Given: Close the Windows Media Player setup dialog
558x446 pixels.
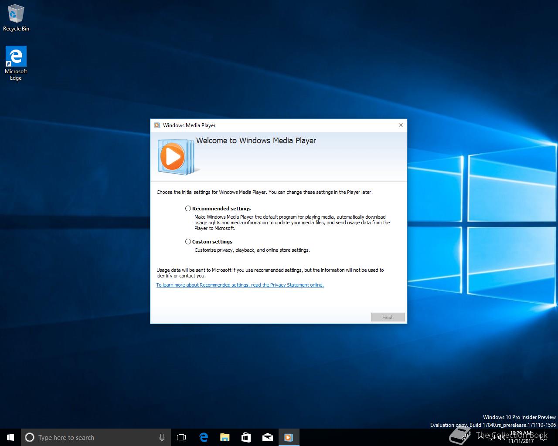Looking at the screenshot, I should (401, 125).
